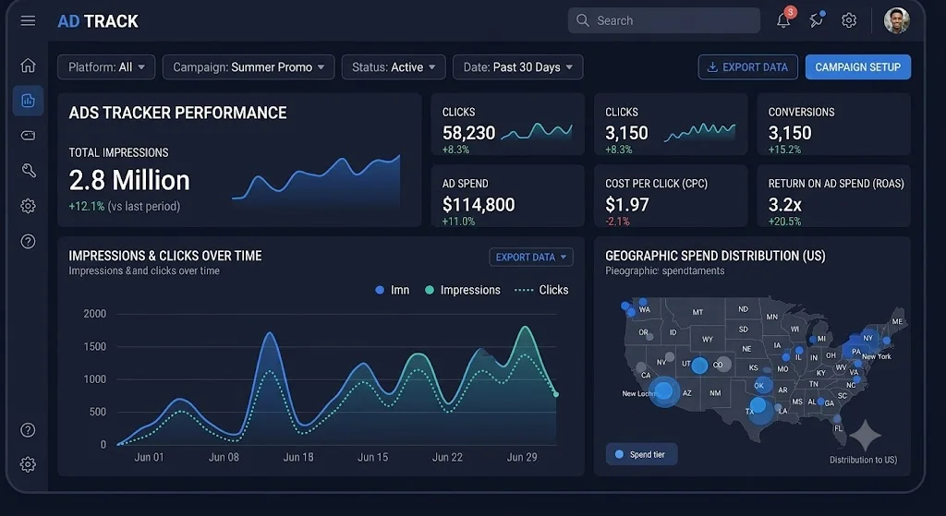Click in the Search field

tap(663, 20)
